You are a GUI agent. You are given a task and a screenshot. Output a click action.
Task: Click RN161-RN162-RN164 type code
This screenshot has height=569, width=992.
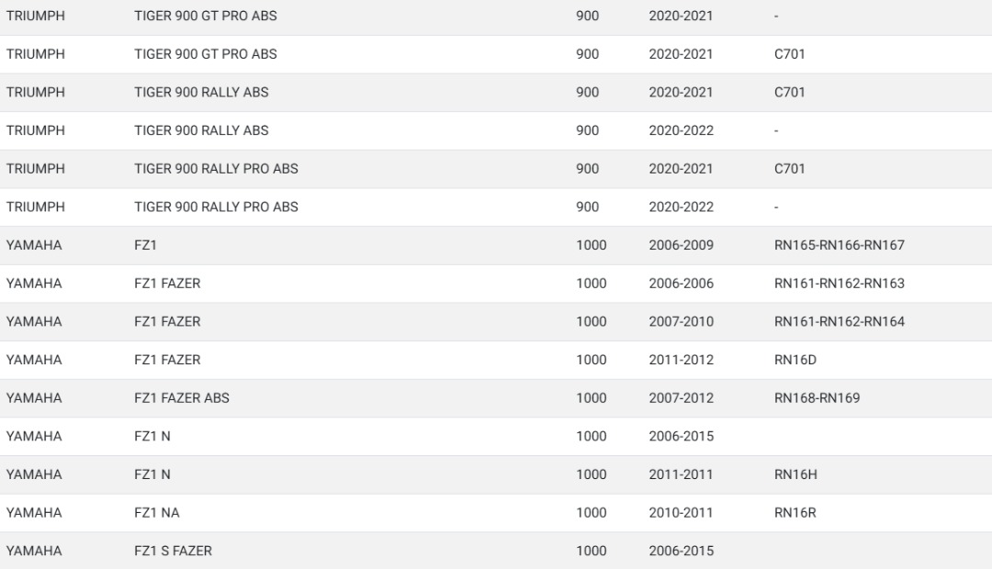click(x=839, y=322)
